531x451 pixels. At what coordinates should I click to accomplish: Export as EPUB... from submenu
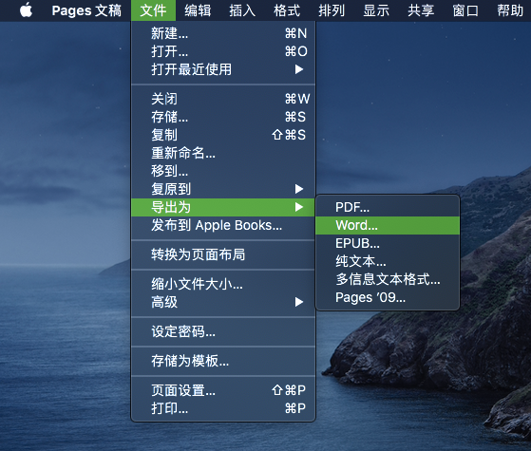click(x=388, y=243)
